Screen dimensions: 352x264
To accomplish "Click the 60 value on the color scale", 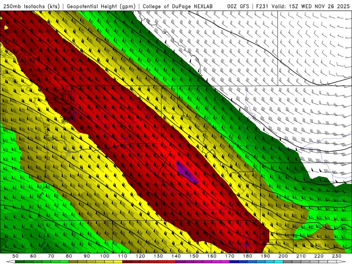I will 33,256.
